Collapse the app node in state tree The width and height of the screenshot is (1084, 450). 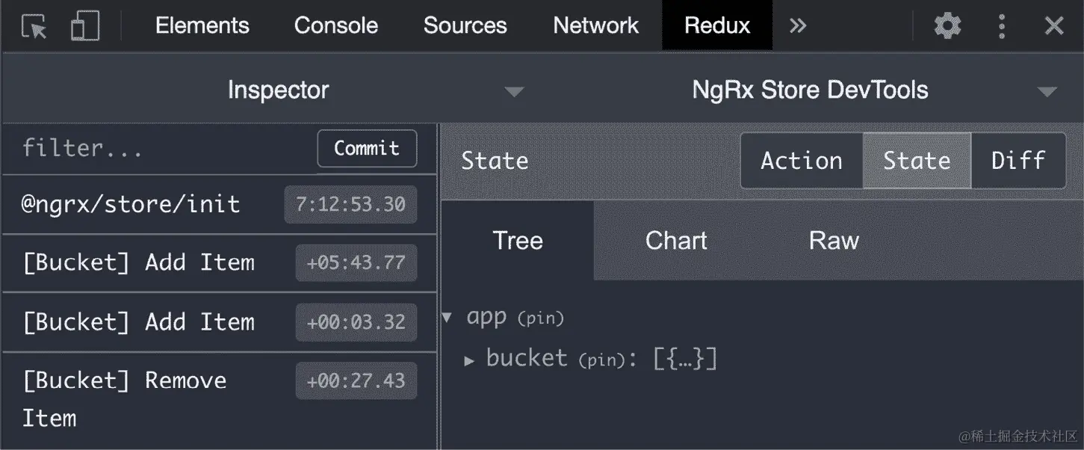446,317
